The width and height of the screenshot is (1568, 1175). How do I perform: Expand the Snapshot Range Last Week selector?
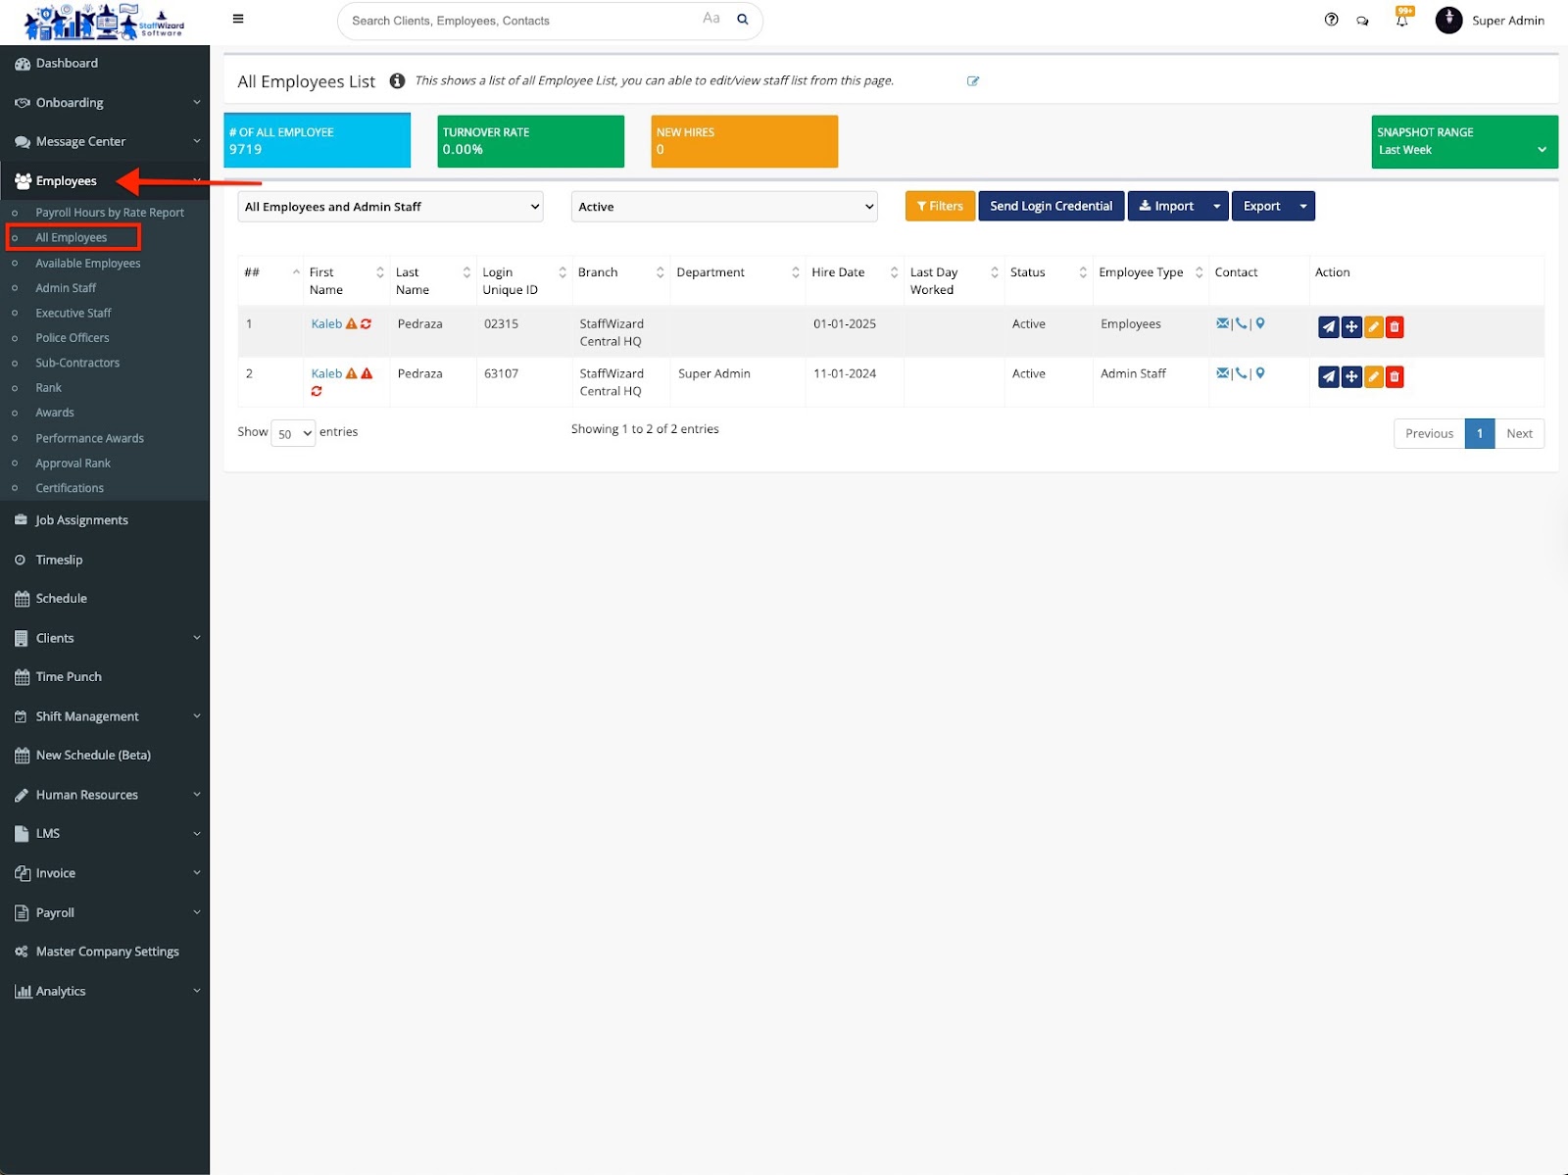[1464, 142]
